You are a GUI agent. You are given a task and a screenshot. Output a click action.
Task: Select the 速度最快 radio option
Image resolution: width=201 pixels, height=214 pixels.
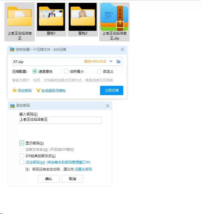(35, 71)
